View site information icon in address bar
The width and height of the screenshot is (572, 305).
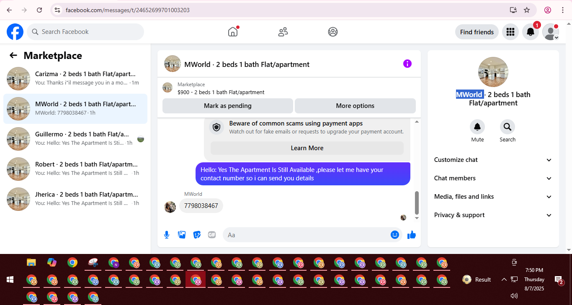pos(57,10)
